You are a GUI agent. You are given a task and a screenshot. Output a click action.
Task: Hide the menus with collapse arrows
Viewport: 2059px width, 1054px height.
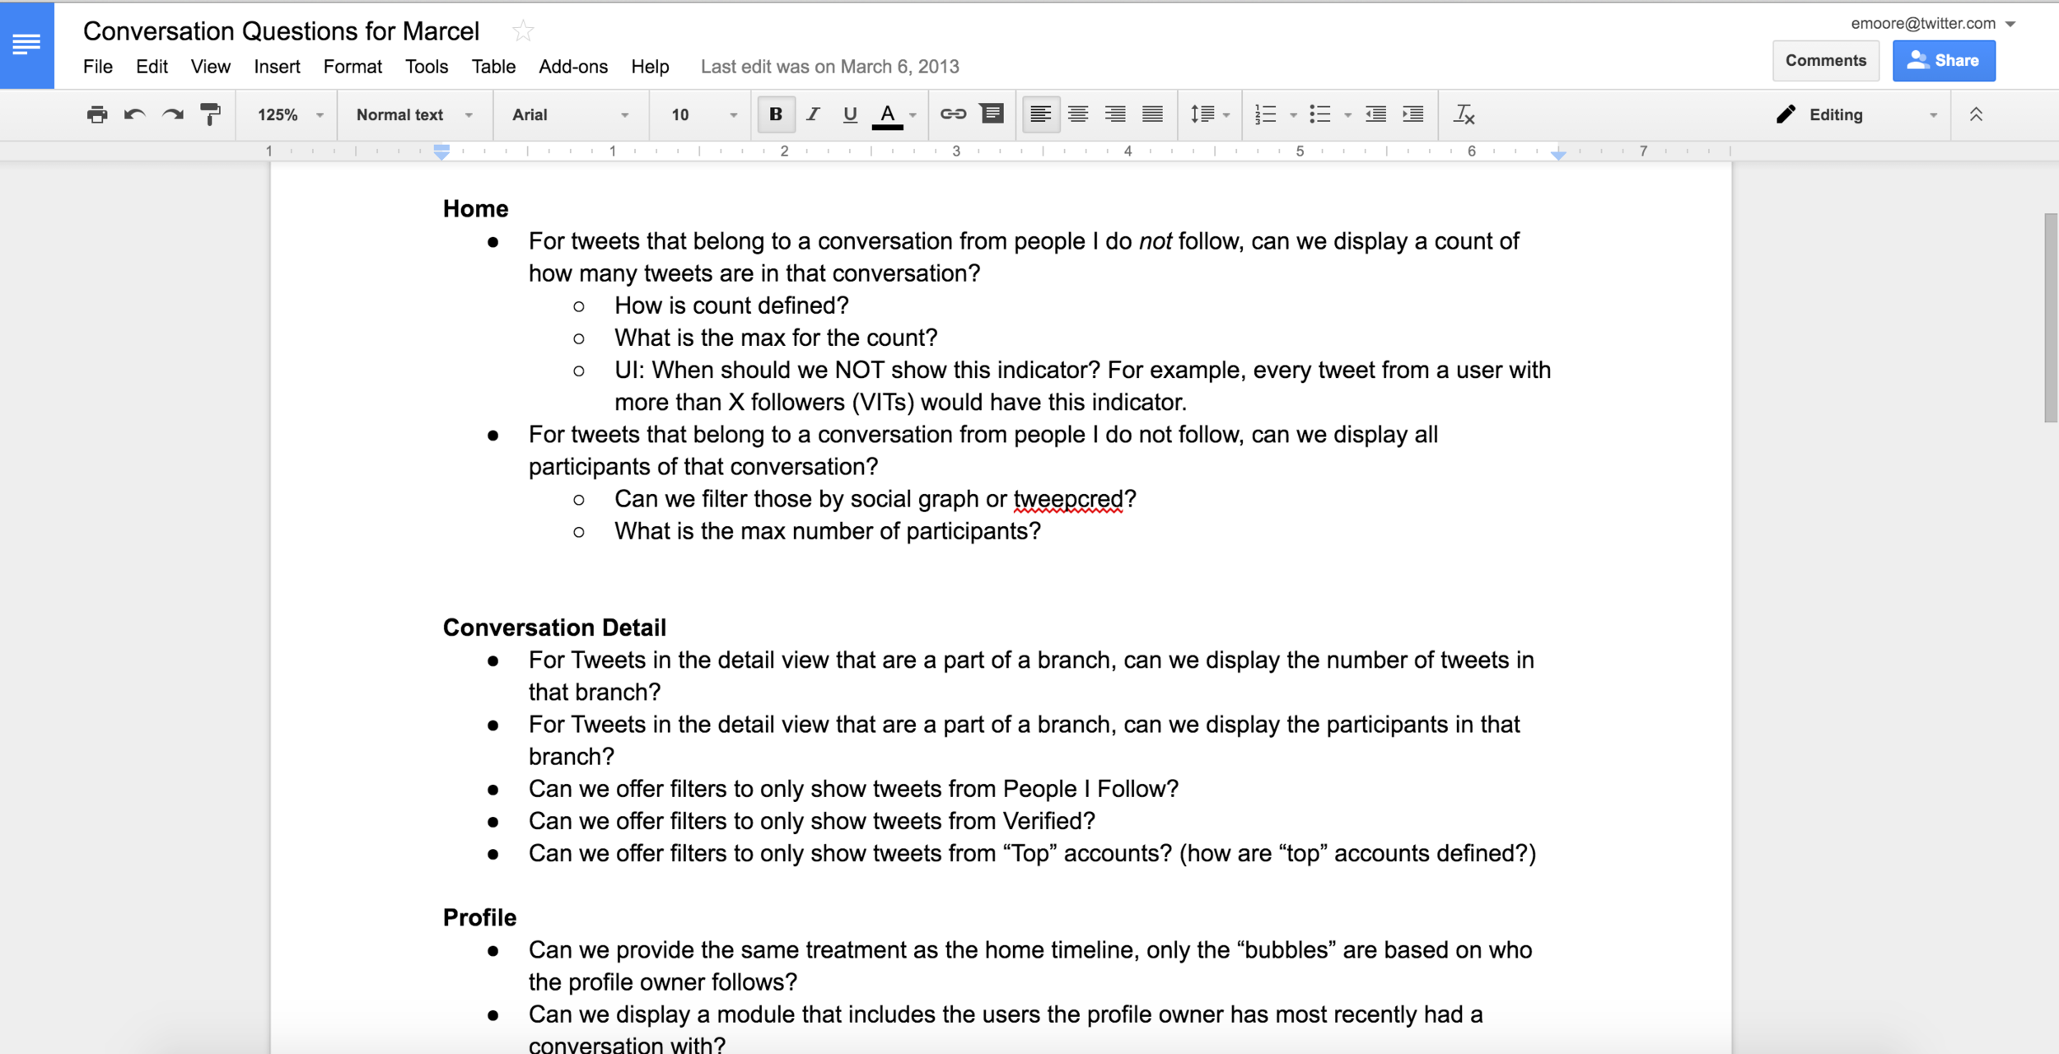coord(1976,114)
